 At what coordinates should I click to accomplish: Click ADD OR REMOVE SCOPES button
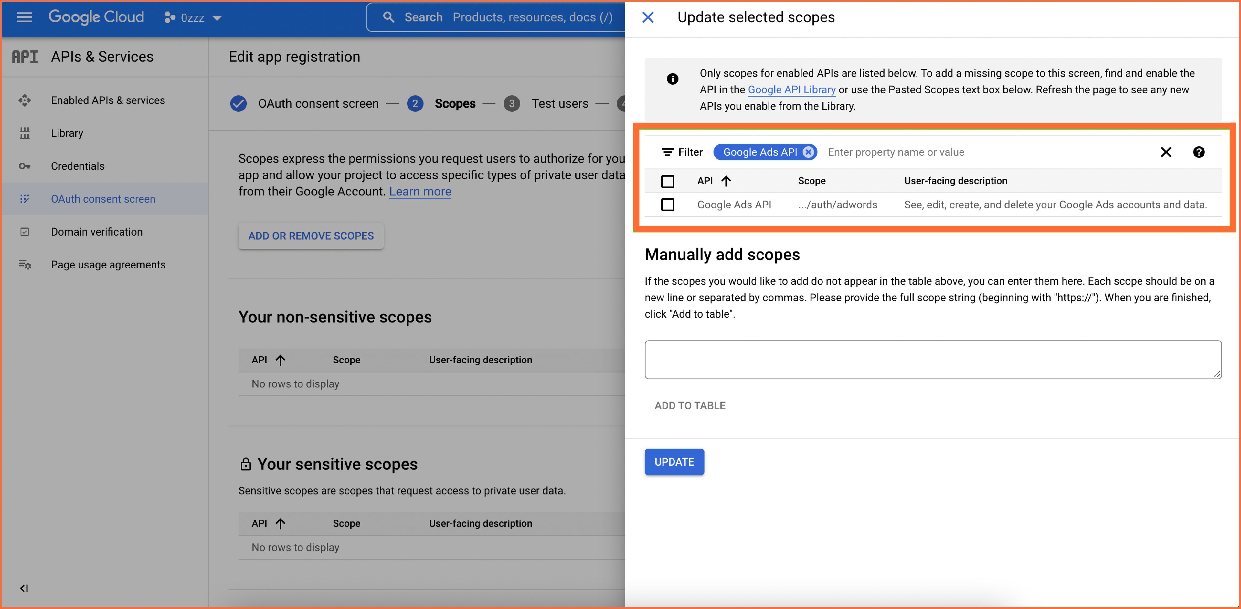click(x=311, y=236)
